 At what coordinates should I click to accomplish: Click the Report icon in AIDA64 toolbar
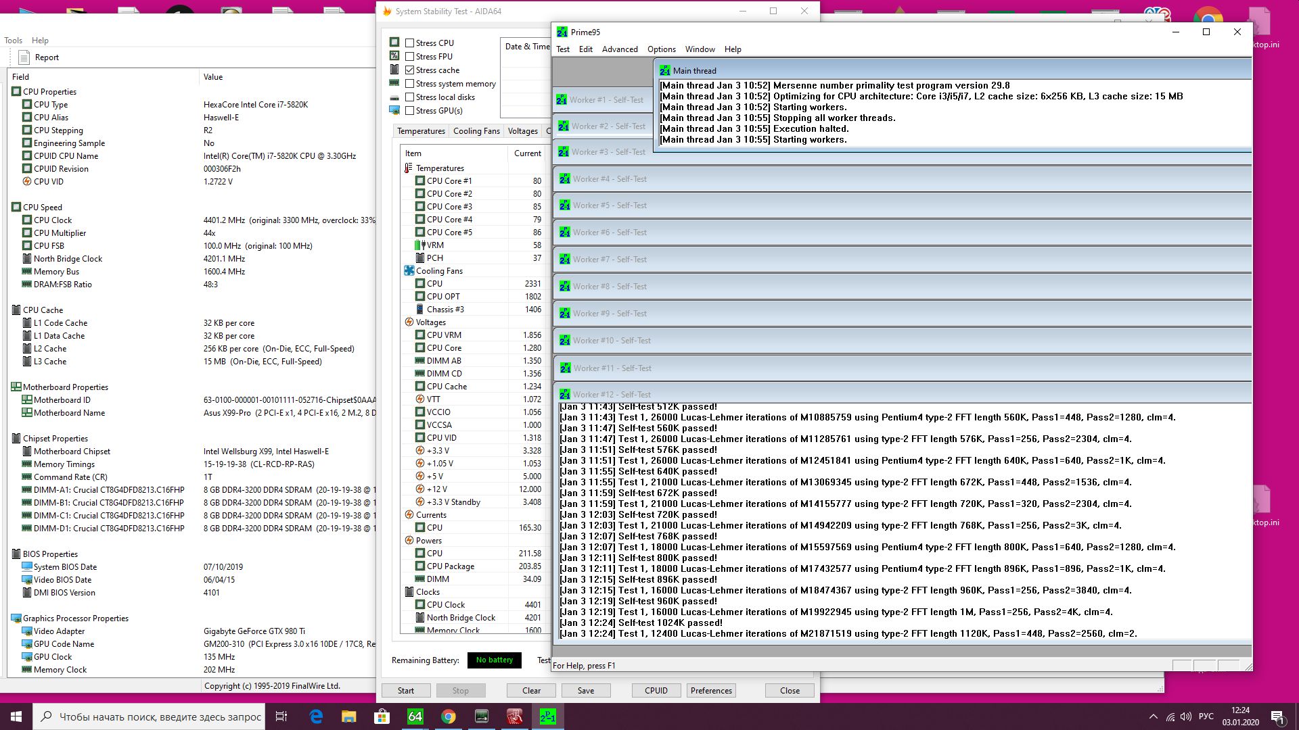[x=24, y=57]
